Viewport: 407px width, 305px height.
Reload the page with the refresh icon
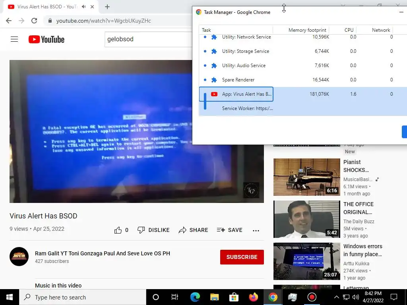pyautogui.click(x=34, y=21)
